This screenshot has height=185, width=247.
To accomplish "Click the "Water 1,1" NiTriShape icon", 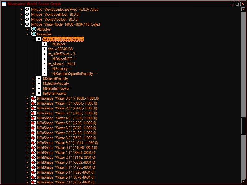I will [x=33, y=153].
